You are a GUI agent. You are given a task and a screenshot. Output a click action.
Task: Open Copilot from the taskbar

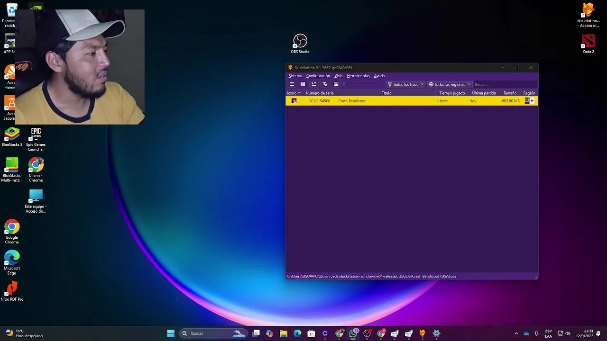pyautogui.click(x=270, y=333)
